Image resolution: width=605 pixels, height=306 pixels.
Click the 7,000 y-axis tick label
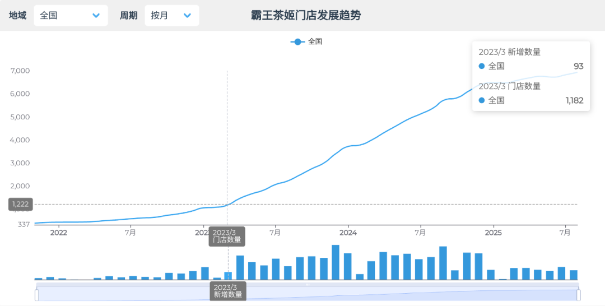click(20, 71)
